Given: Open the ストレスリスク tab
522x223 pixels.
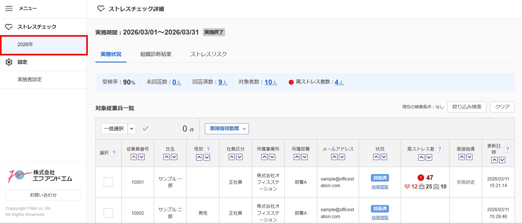Looking at the screenshot, I should point(208,54).
